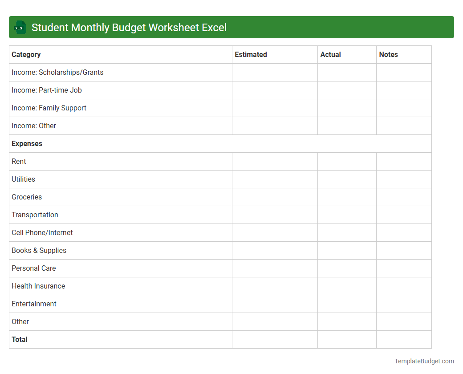Select the Cell Phone/Internet row label

pos(42,232)
